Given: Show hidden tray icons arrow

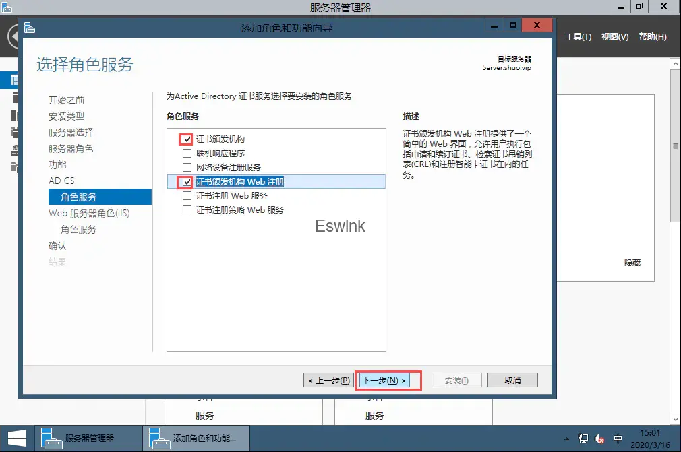Looking at the screenshot, I should (x=566, y=439).
